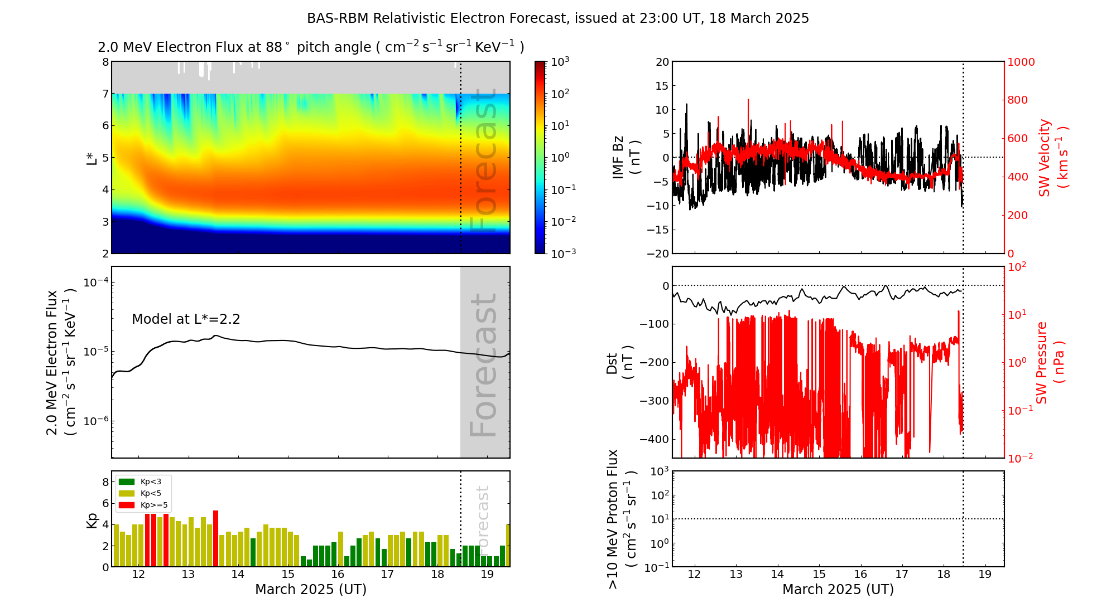Click the flux colorbar scale
The width and height of the screenshot is (1116, 613).
click(540, 157)
